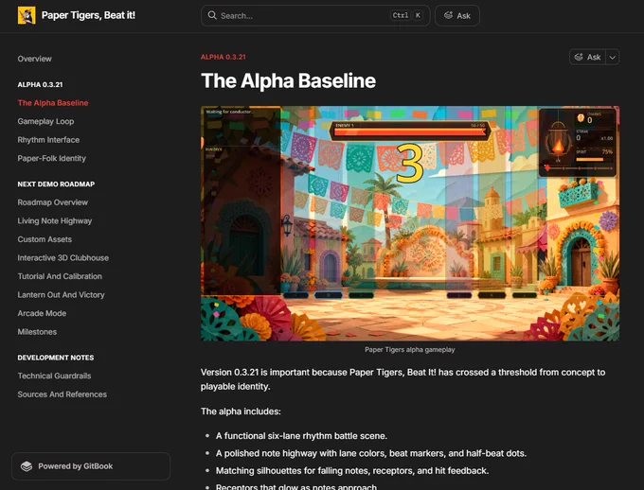Click the ALPHA 0.3.21 sidebar section heading

pos(40,84)
